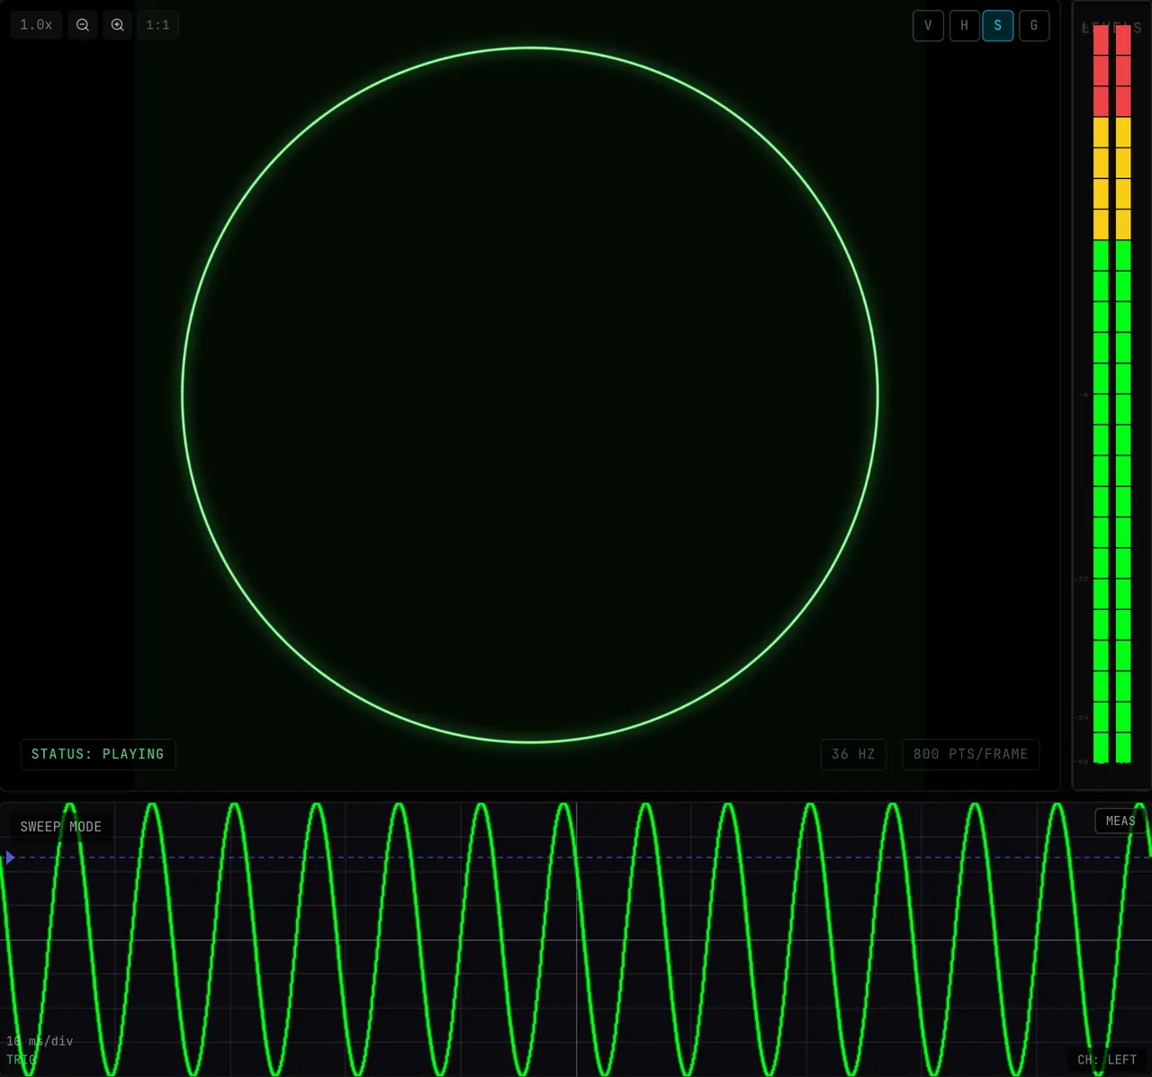Image resolution: width=1152 pixels, height=1077 pixels.
Task: Open the MEAS measurements button
Action: coord(1120,821)
